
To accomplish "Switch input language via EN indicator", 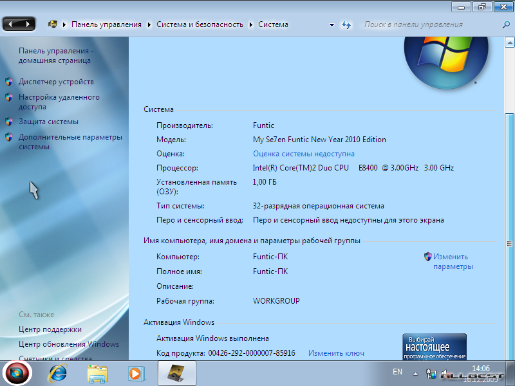I will coord(397,372).
